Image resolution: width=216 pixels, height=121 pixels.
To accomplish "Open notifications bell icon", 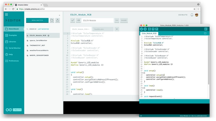I will (x=192, y=15).
